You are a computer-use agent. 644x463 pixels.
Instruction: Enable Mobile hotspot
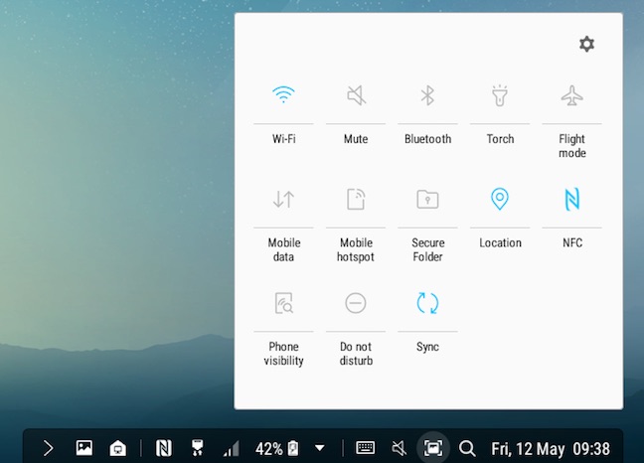pyautogui.click(x=356, y=199)
